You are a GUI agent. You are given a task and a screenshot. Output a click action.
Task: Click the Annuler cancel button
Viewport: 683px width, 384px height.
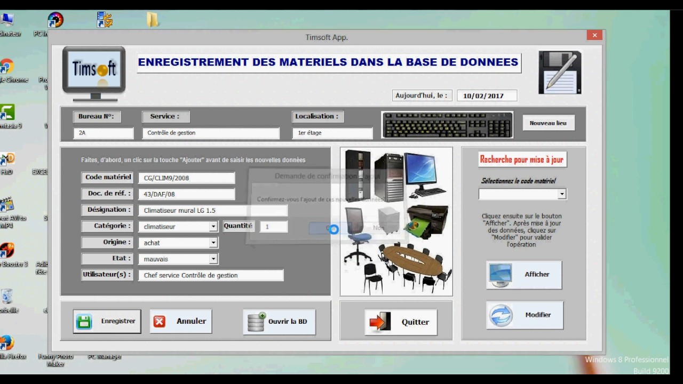[x=181, y=322]
